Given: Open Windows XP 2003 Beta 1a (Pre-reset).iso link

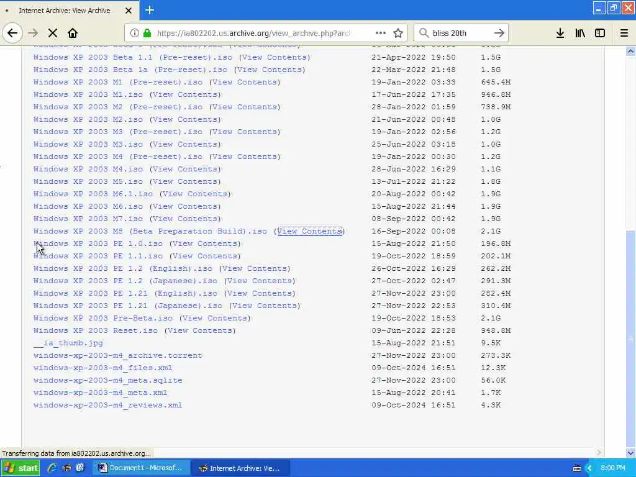Looking at the screenshot, I should (x=130, y=70).
